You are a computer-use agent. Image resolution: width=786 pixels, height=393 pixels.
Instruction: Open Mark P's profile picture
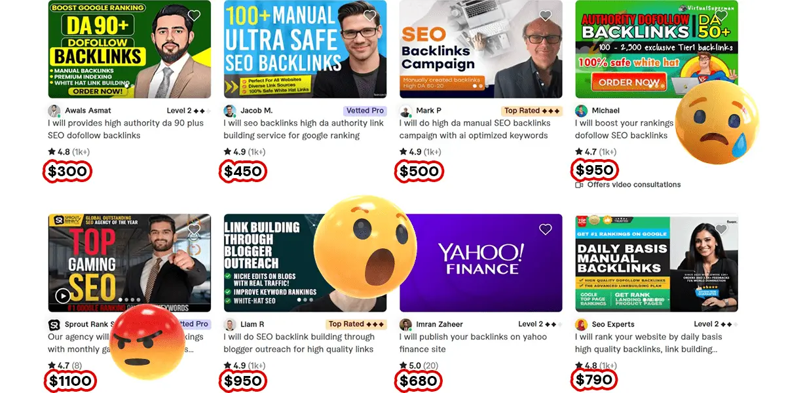click(x=405, y=111)
